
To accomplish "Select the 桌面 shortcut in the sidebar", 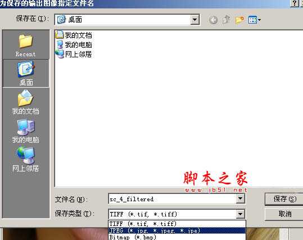I will click(26, 74).
